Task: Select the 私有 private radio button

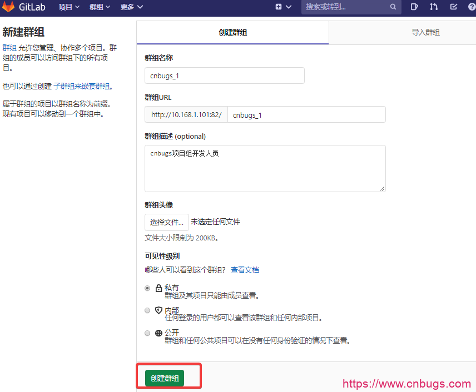Action: pos(147,288)
